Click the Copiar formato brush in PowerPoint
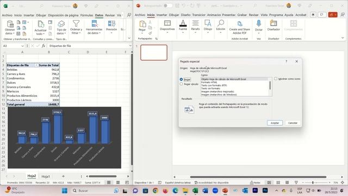 pyautogui.click(x=150, y=33)
